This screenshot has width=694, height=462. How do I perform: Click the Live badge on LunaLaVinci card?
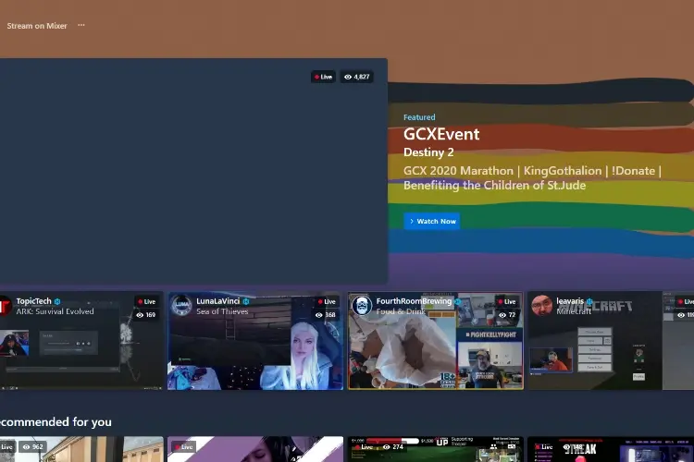[x=327, y=301]
